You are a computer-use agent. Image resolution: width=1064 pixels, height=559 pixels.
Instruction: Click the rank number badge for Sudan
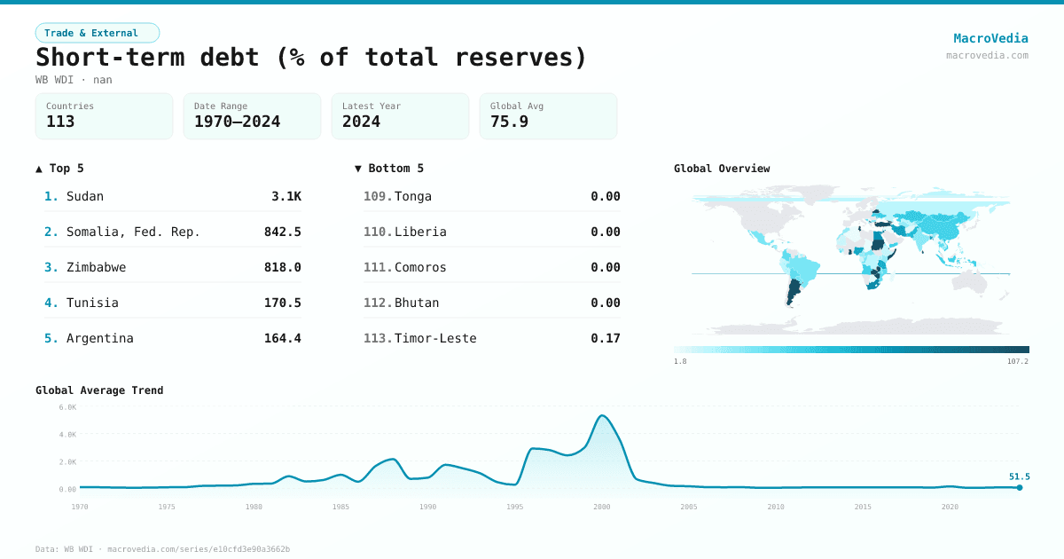(51, 196)
